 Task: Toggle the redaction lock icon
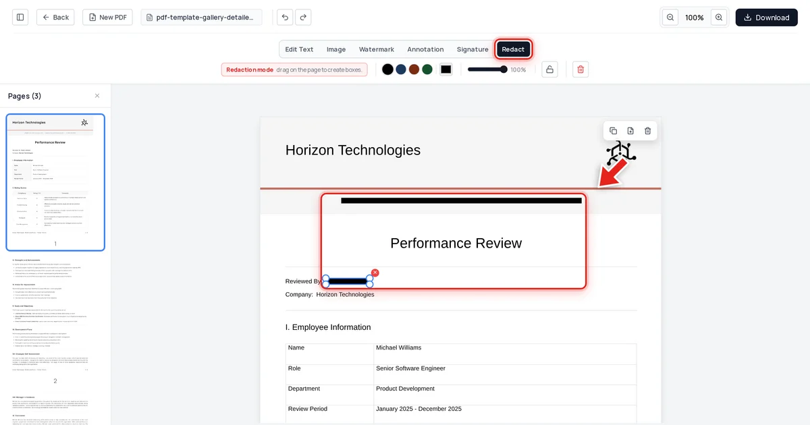click(x=549, y=69)
